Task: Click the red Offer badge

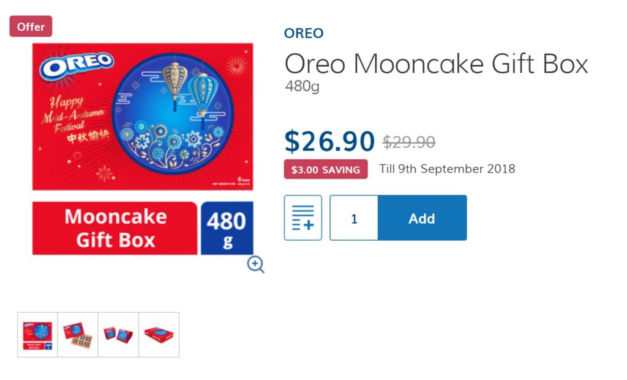Action: 31,26
